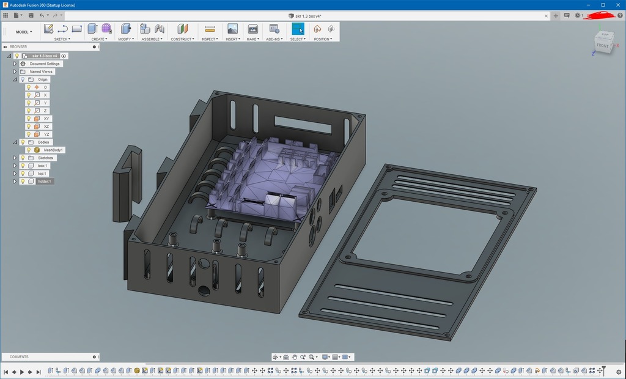Jump to timeline end

click(x=39, y=372)
